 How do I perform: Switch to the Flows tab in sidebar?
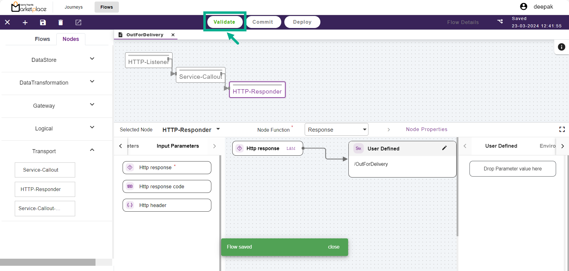coord(42,39)
